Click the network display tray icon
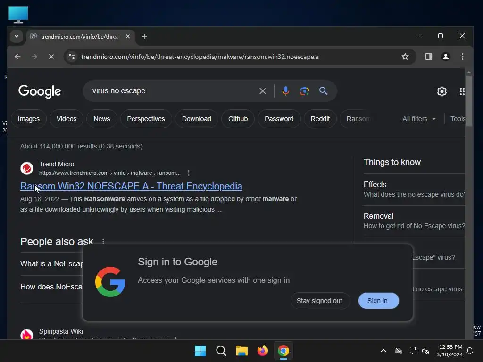Image resolution: width=483 pixels, height=362 pixels. pos(413,351)
